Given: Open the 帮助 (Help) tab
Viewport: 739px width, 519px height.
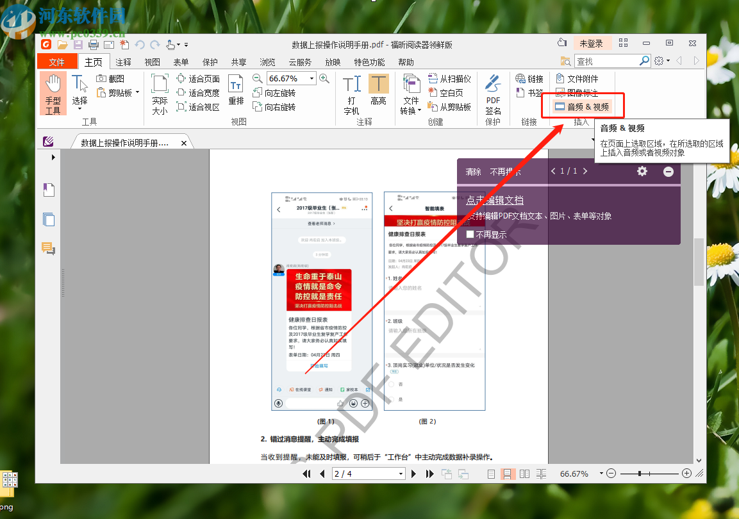Looking at the screenshot, I should 406,62.
